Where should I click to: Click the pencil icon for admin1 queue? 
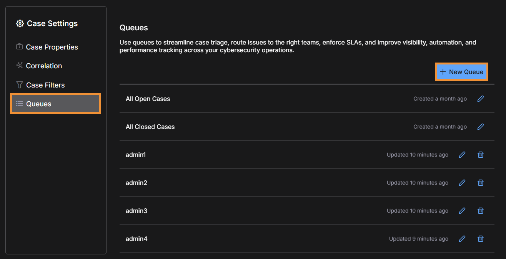pyautogui.click(x=462, y=155)
